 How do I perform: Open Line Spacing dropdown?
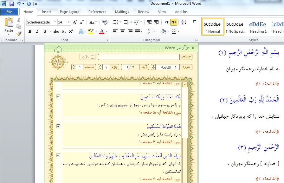pyautogui.click(x=151, y=31)
